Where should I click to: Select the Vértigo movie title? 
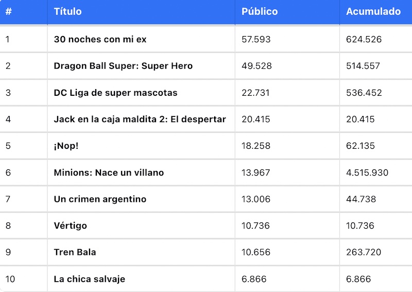pos(71,226)
